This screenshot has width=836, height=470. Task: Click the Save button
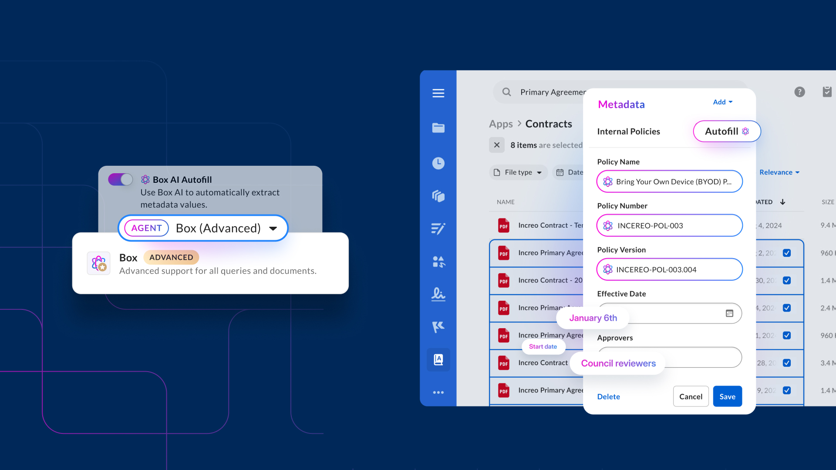(727, 396)
